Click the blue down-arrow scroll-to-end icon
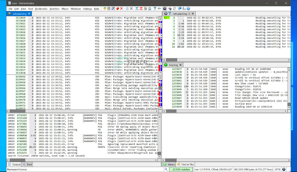The width and height of the screenshot is (297, 172). (136, 9)
